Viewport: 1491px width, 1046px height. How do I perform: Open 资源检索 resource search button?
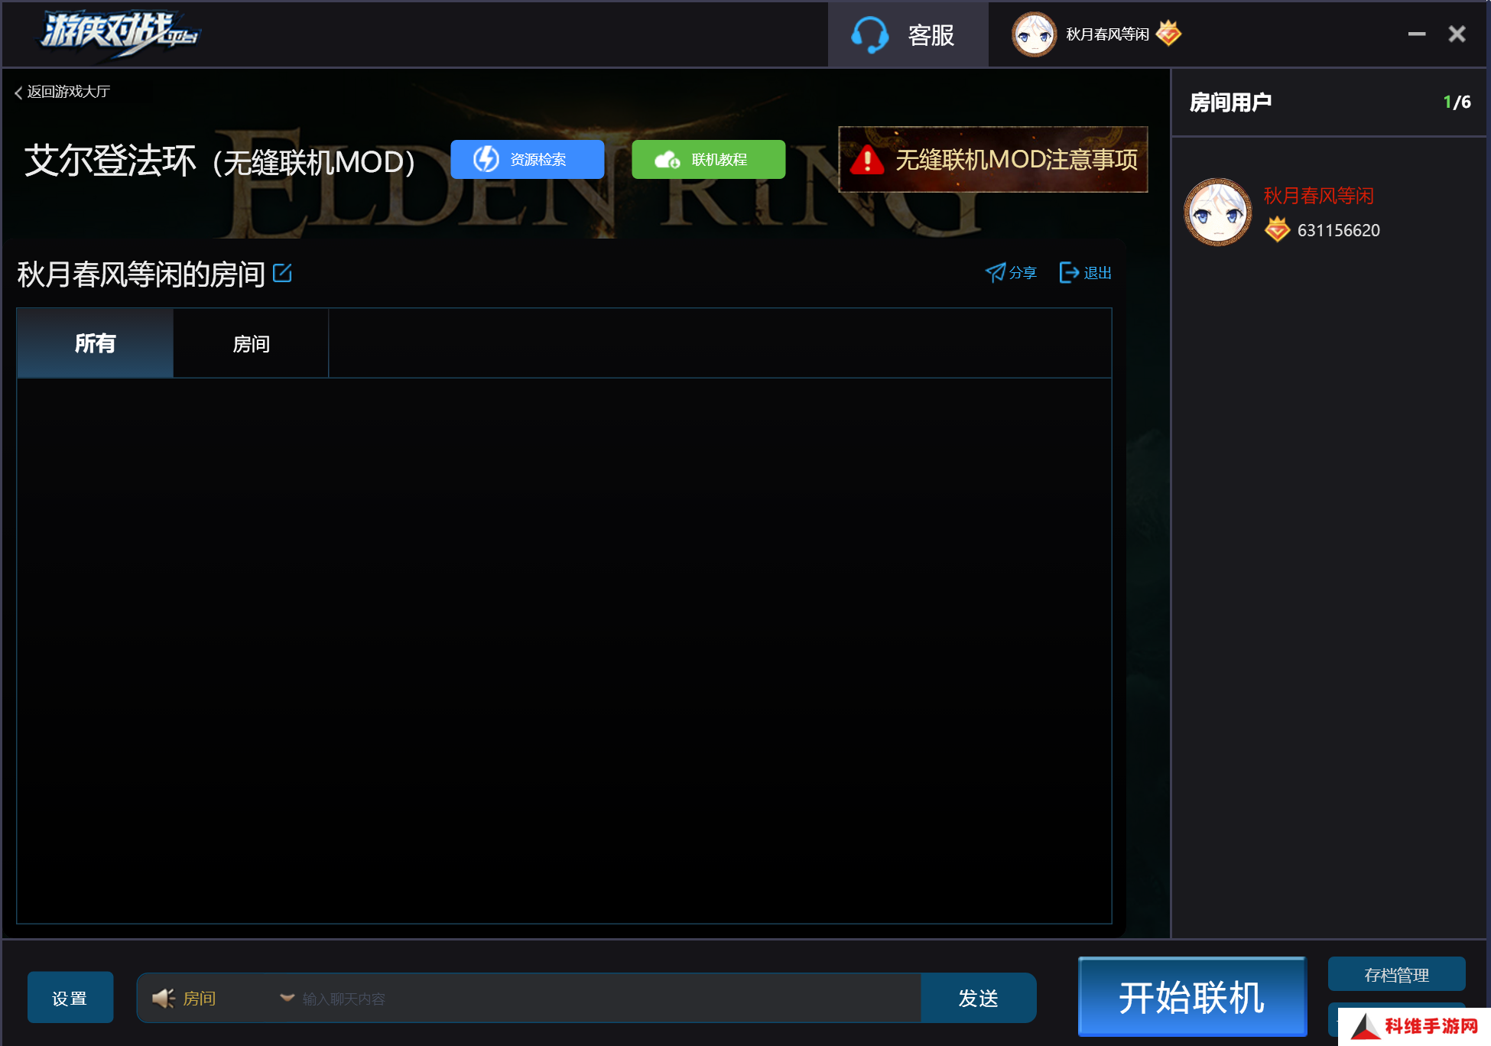[528, 159]
